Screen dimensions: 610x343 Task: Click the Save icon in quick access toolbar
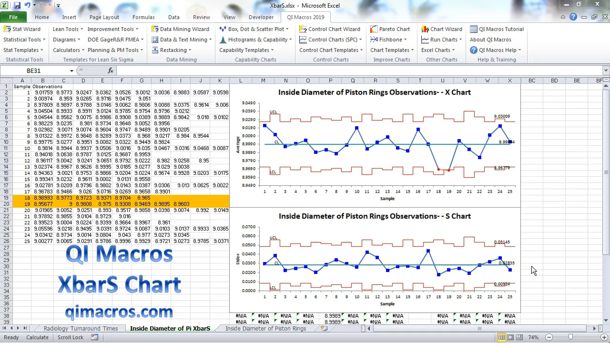(x=17, y=5)
